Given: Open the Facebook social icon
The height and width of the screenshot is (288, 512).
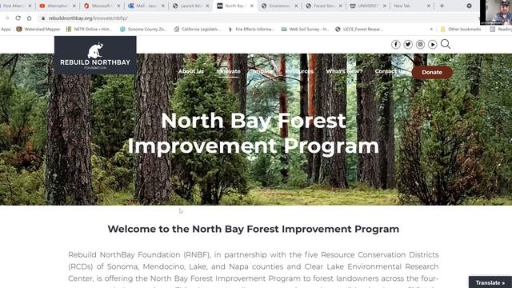Looking at the screenshot, I should coord(396,45).
